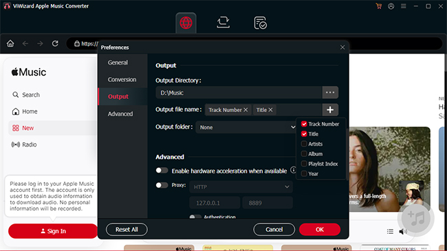
Task: Check the Album checkbox
Action: click(x=304, y=154)
